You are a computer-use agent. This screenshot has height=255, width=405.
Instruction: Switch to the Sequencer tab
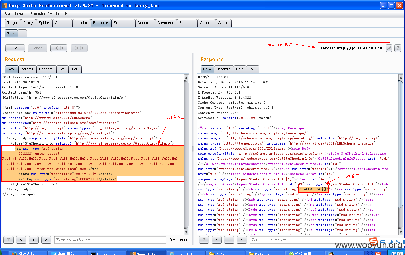coord(123,23)
